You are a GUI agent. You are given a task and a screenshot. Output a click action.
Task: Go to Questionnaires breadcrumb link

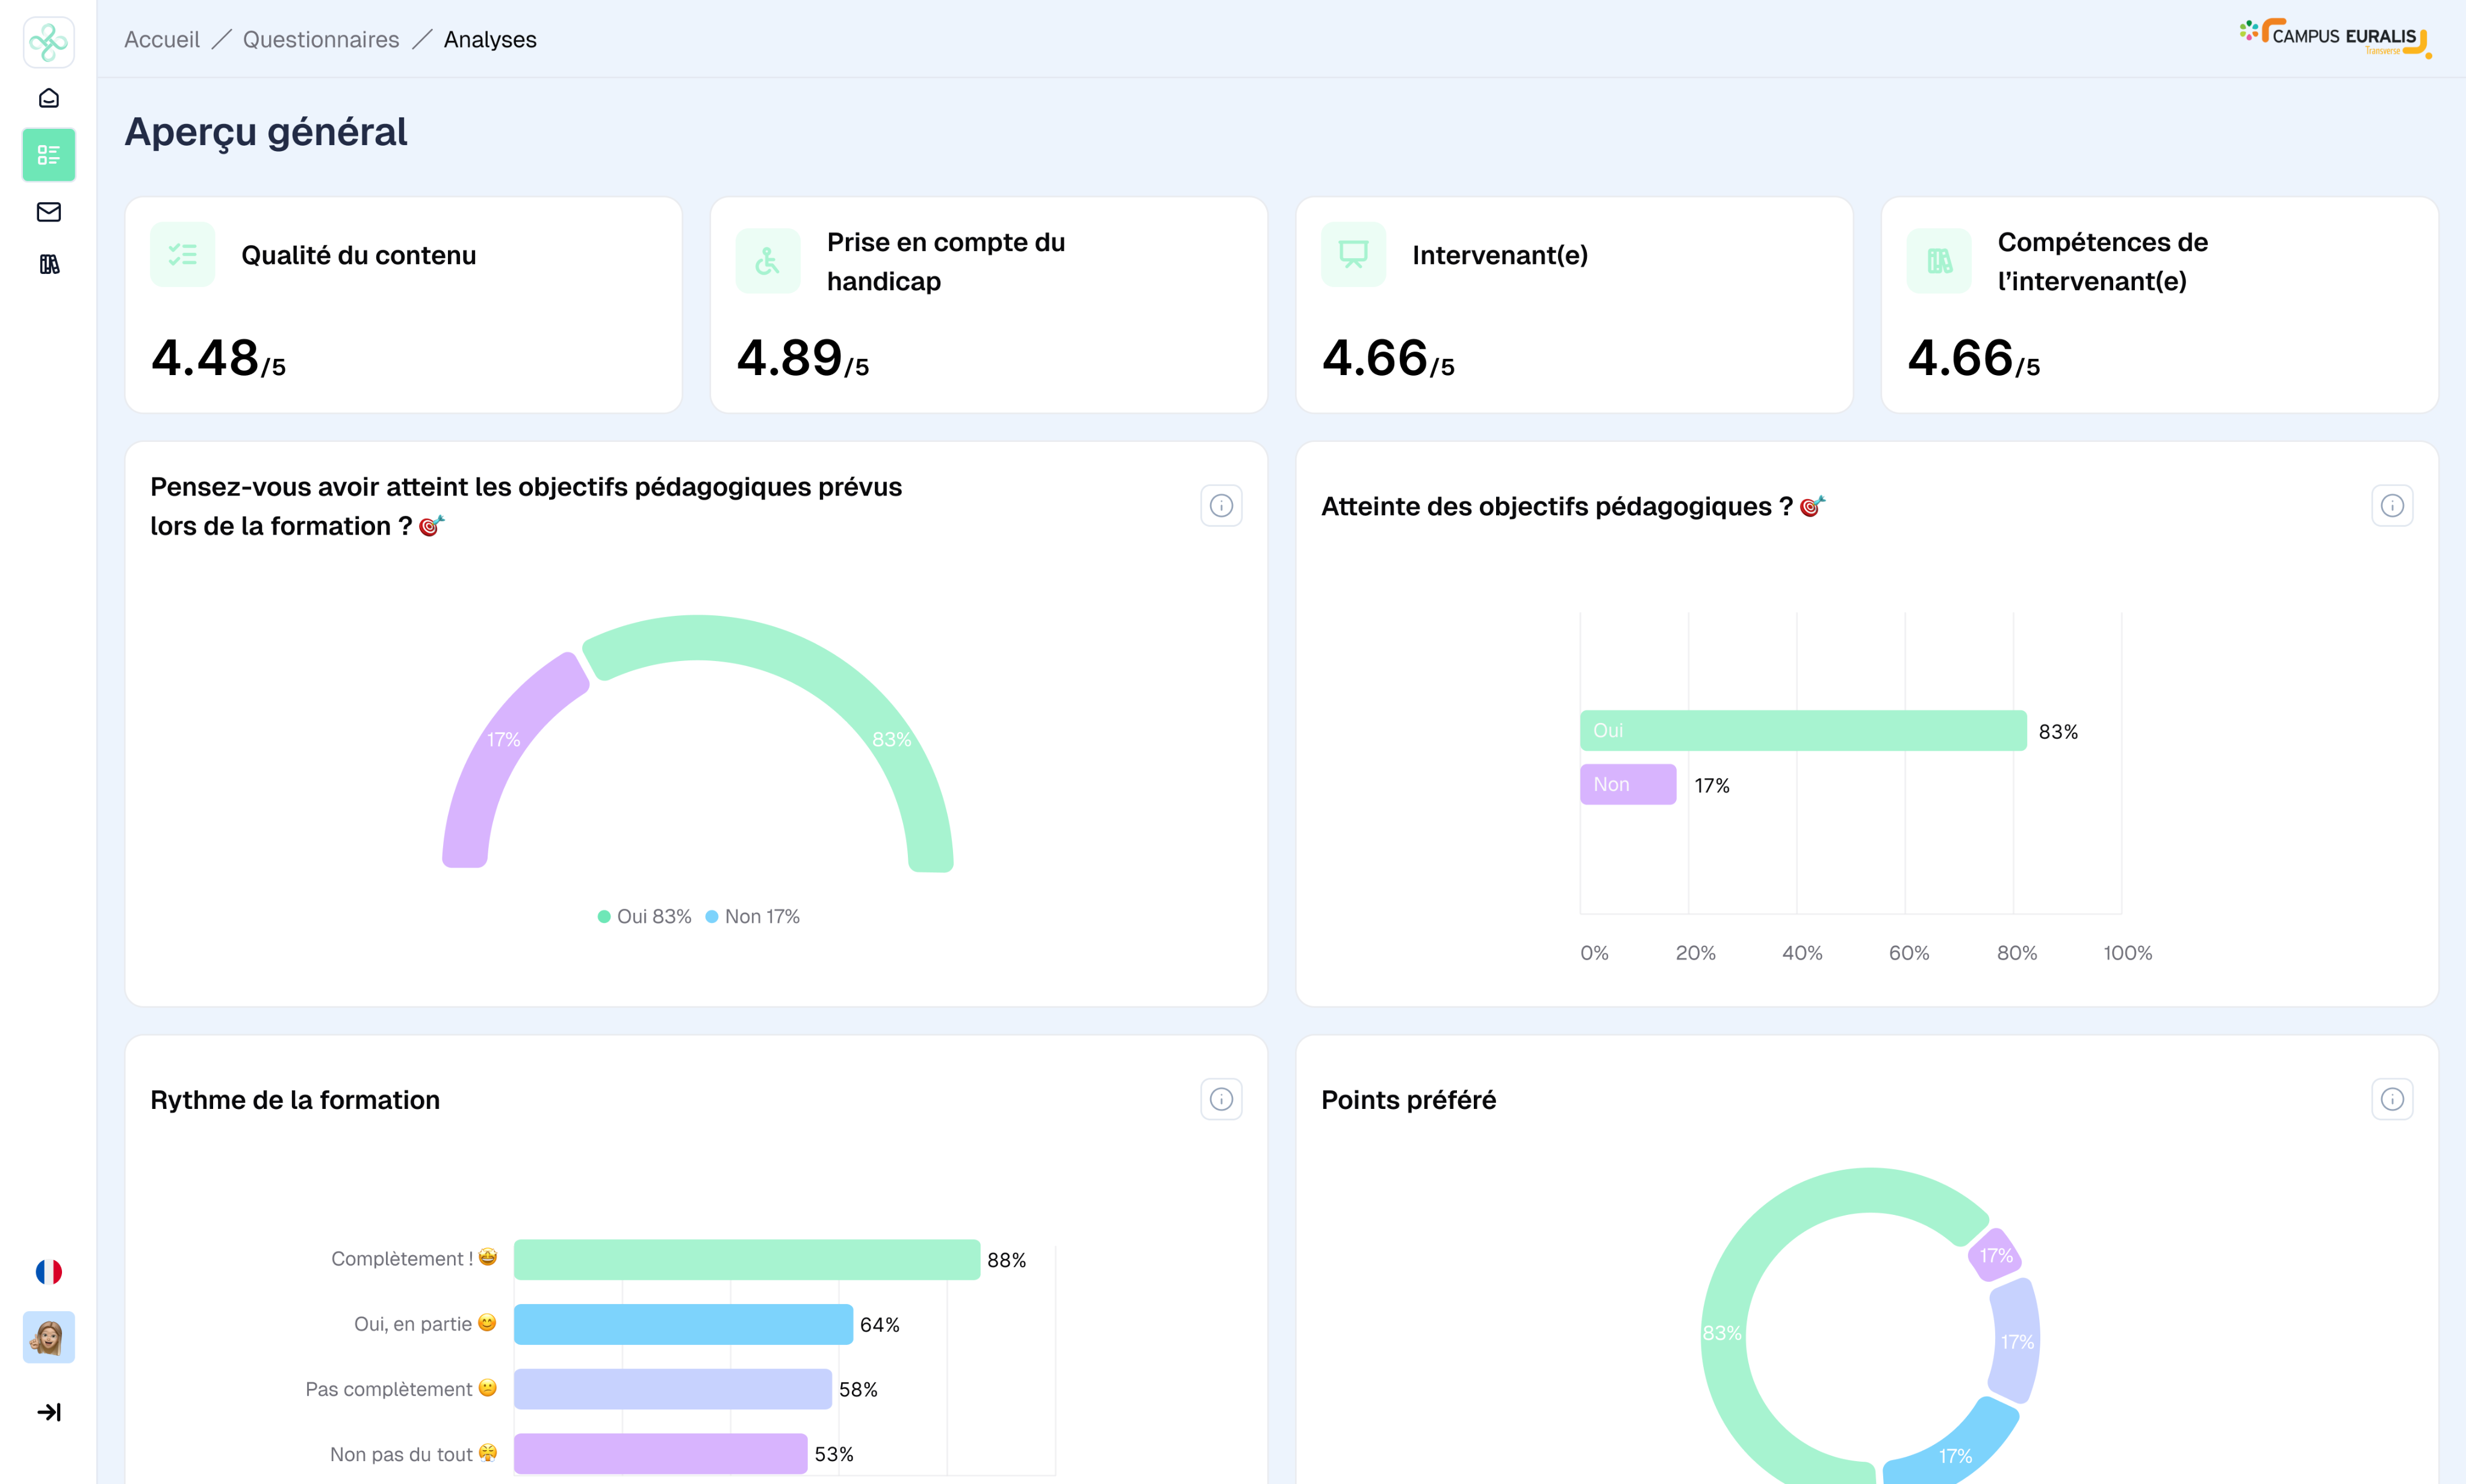[x=320, y=40]
